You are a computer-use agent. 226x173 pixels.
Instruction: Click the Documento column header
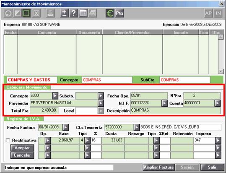(89, 32)
